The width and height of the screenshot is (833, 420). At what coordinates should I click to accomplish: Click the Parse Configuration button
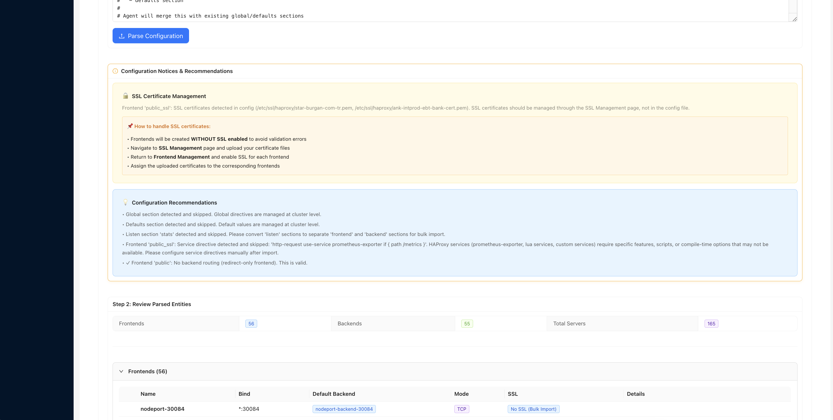tap(151, 35)
